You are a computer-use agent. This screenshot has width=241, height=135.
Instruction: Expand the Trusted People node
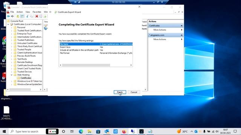12,49
